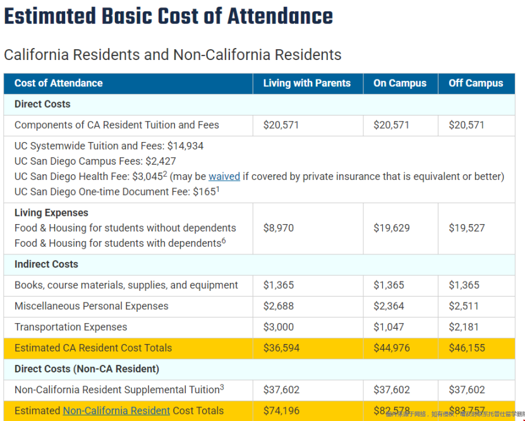525x421 pixels.
Task: Click the $74,196 non-resident total
Action: 281,410
